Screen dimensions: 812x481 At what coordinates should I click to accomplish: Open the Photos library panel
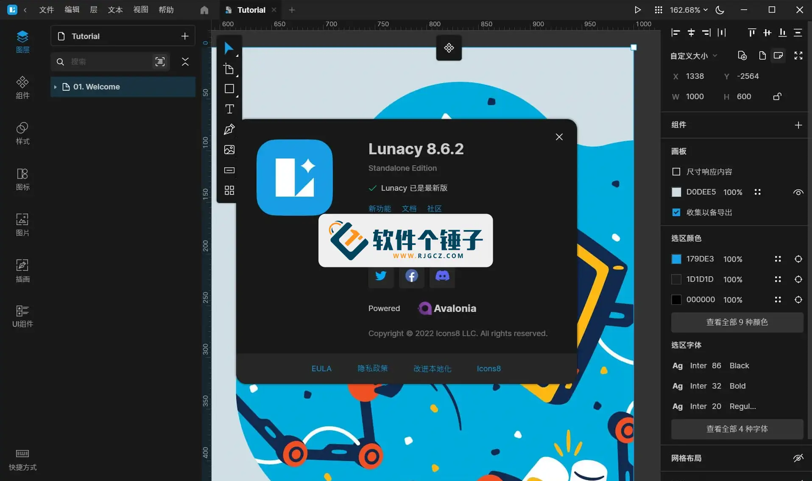22,225
